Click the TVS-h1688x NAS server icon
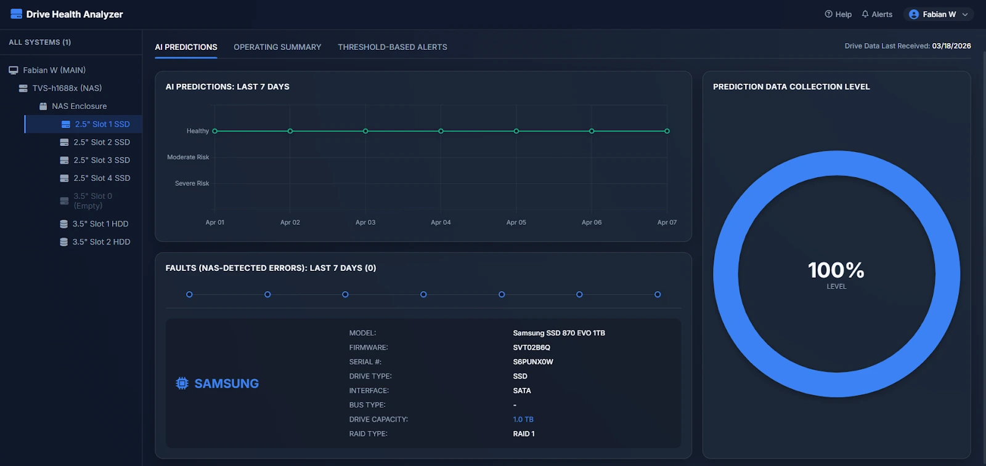This screenshot has height=466, width=986. coord(23,88)
